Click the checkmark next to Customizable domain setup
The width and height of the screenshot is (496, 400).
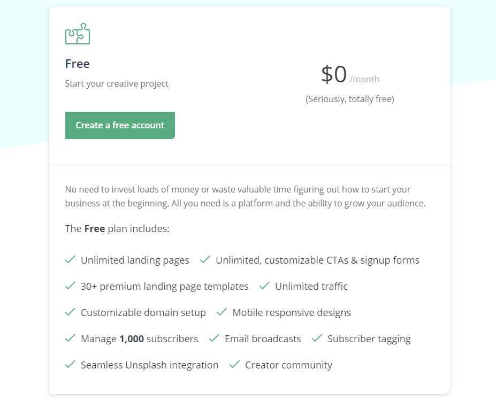(70, 312)
